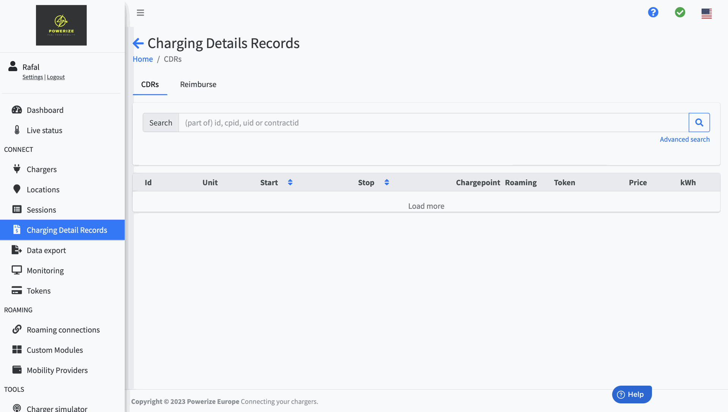Sort records by Start column arrows
The width and height of the screenshot is (728, 412).
coord(290,183)
